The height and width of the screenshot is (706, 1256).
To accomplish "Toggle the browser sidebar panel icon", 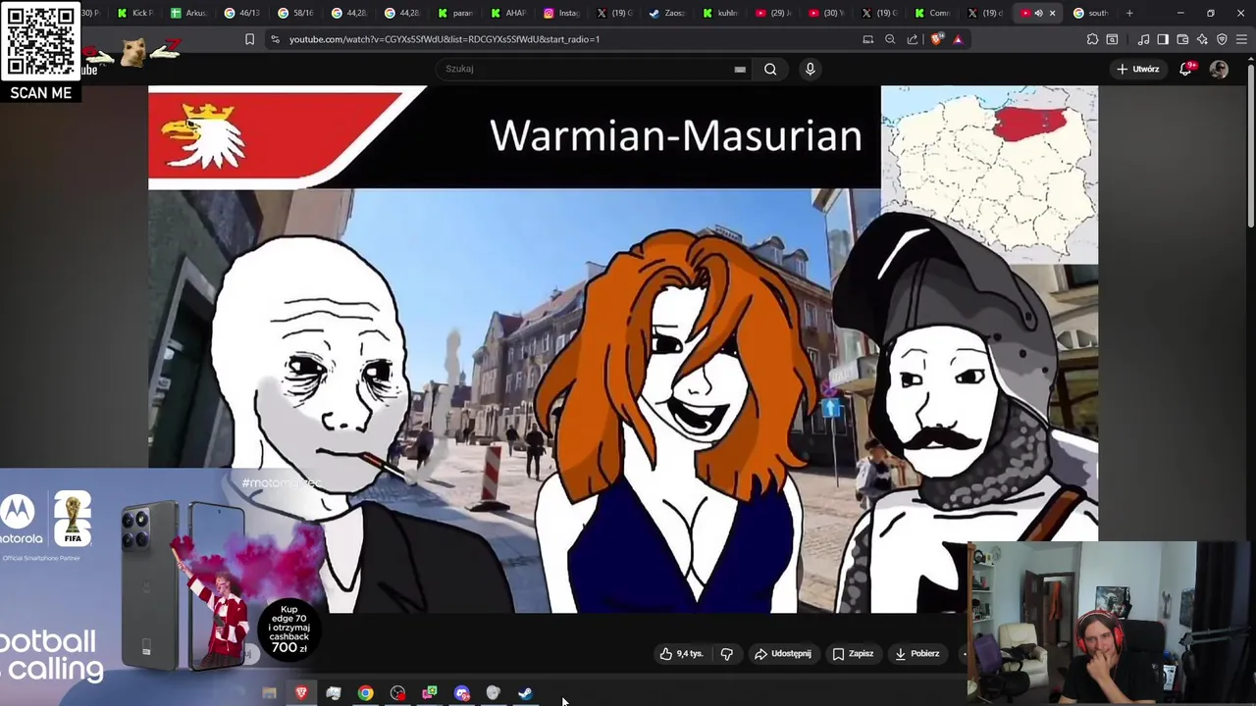I will coord(1163,39).
